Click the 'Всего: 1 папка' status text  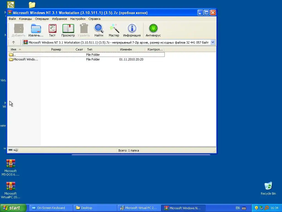[129, 150]
